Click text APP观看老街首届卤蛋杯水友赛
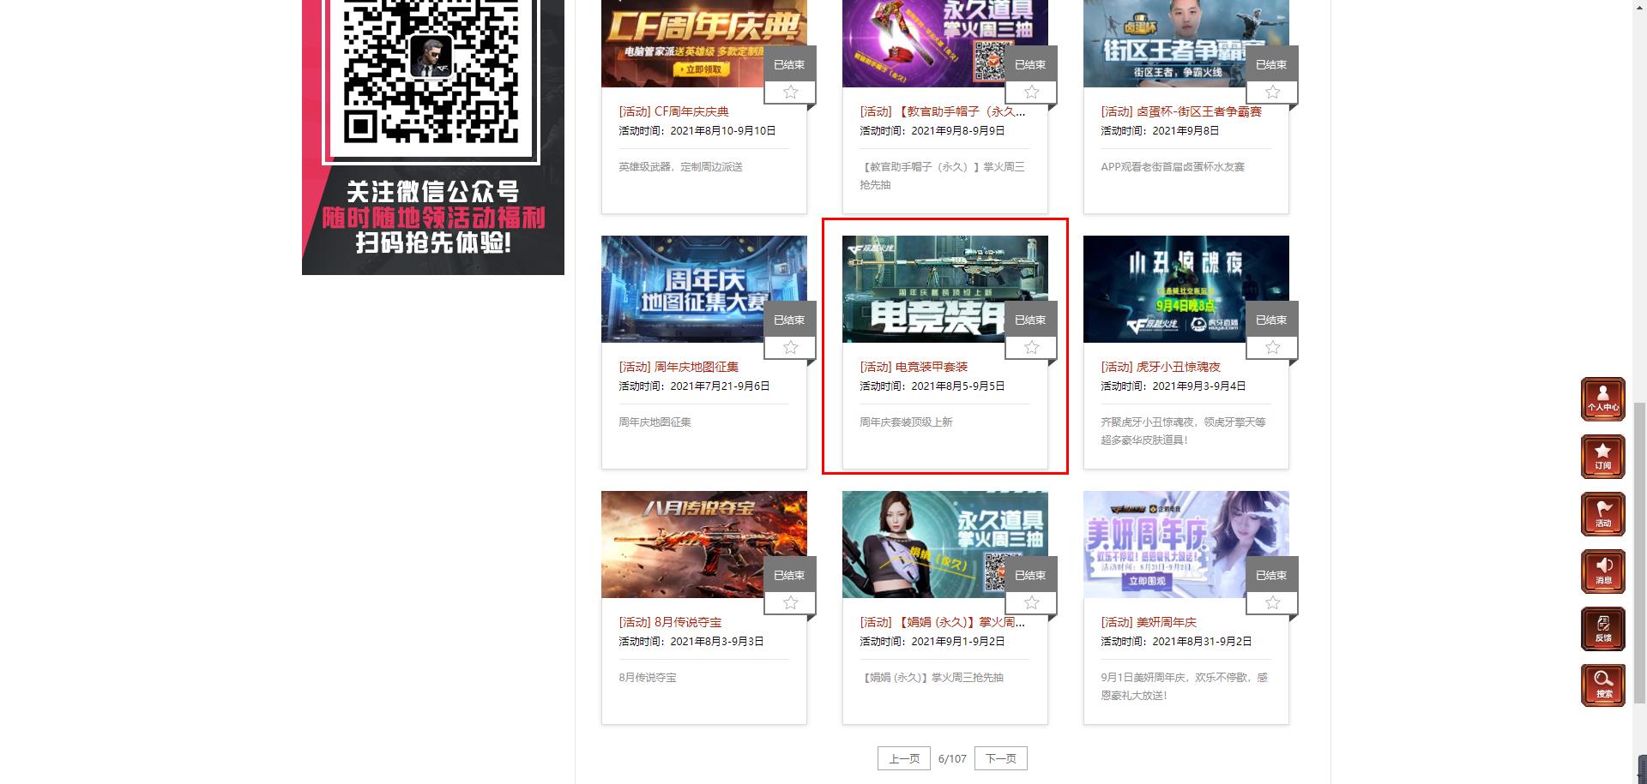 pos(1173,167)
